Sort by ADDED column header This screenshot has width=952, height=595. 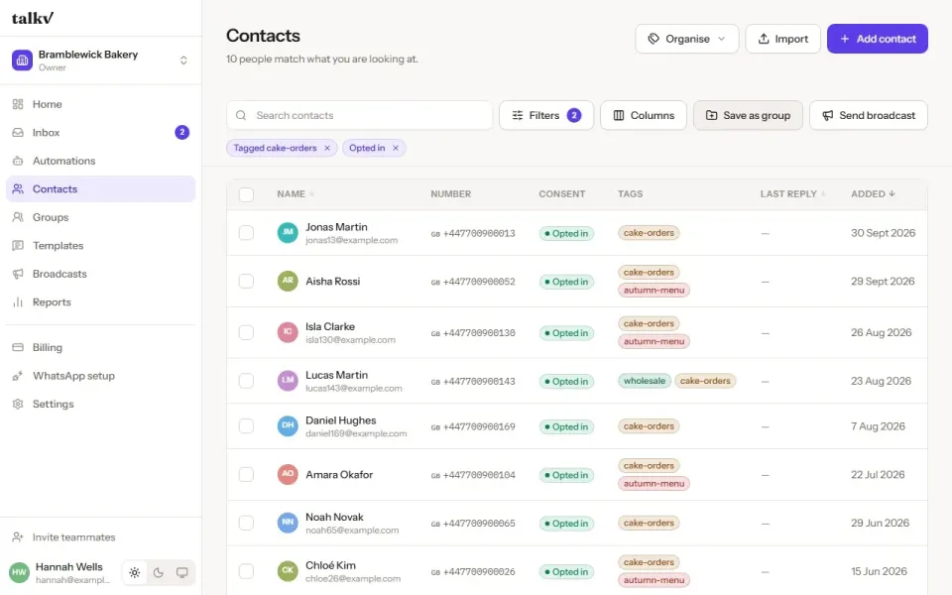(x=873, y=194)
